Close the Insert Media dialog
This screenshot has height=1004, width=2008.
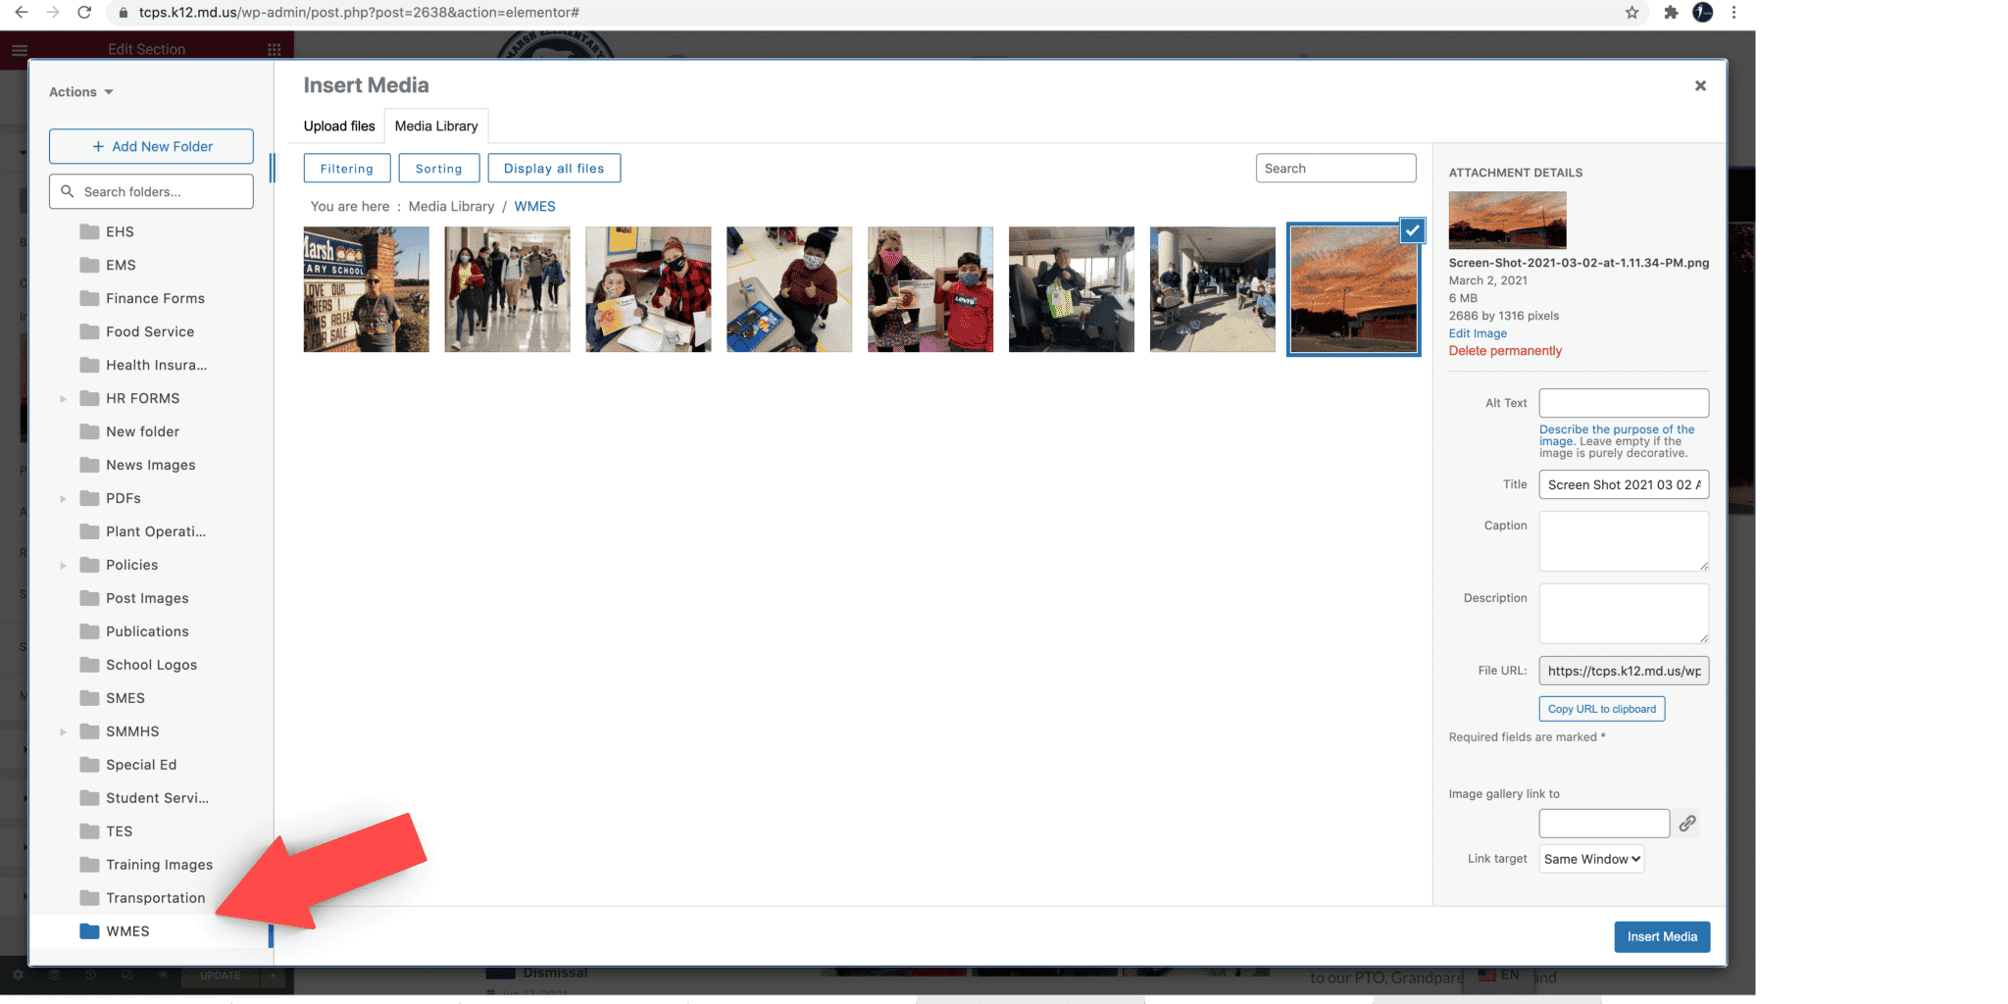tap(1700, 85)
